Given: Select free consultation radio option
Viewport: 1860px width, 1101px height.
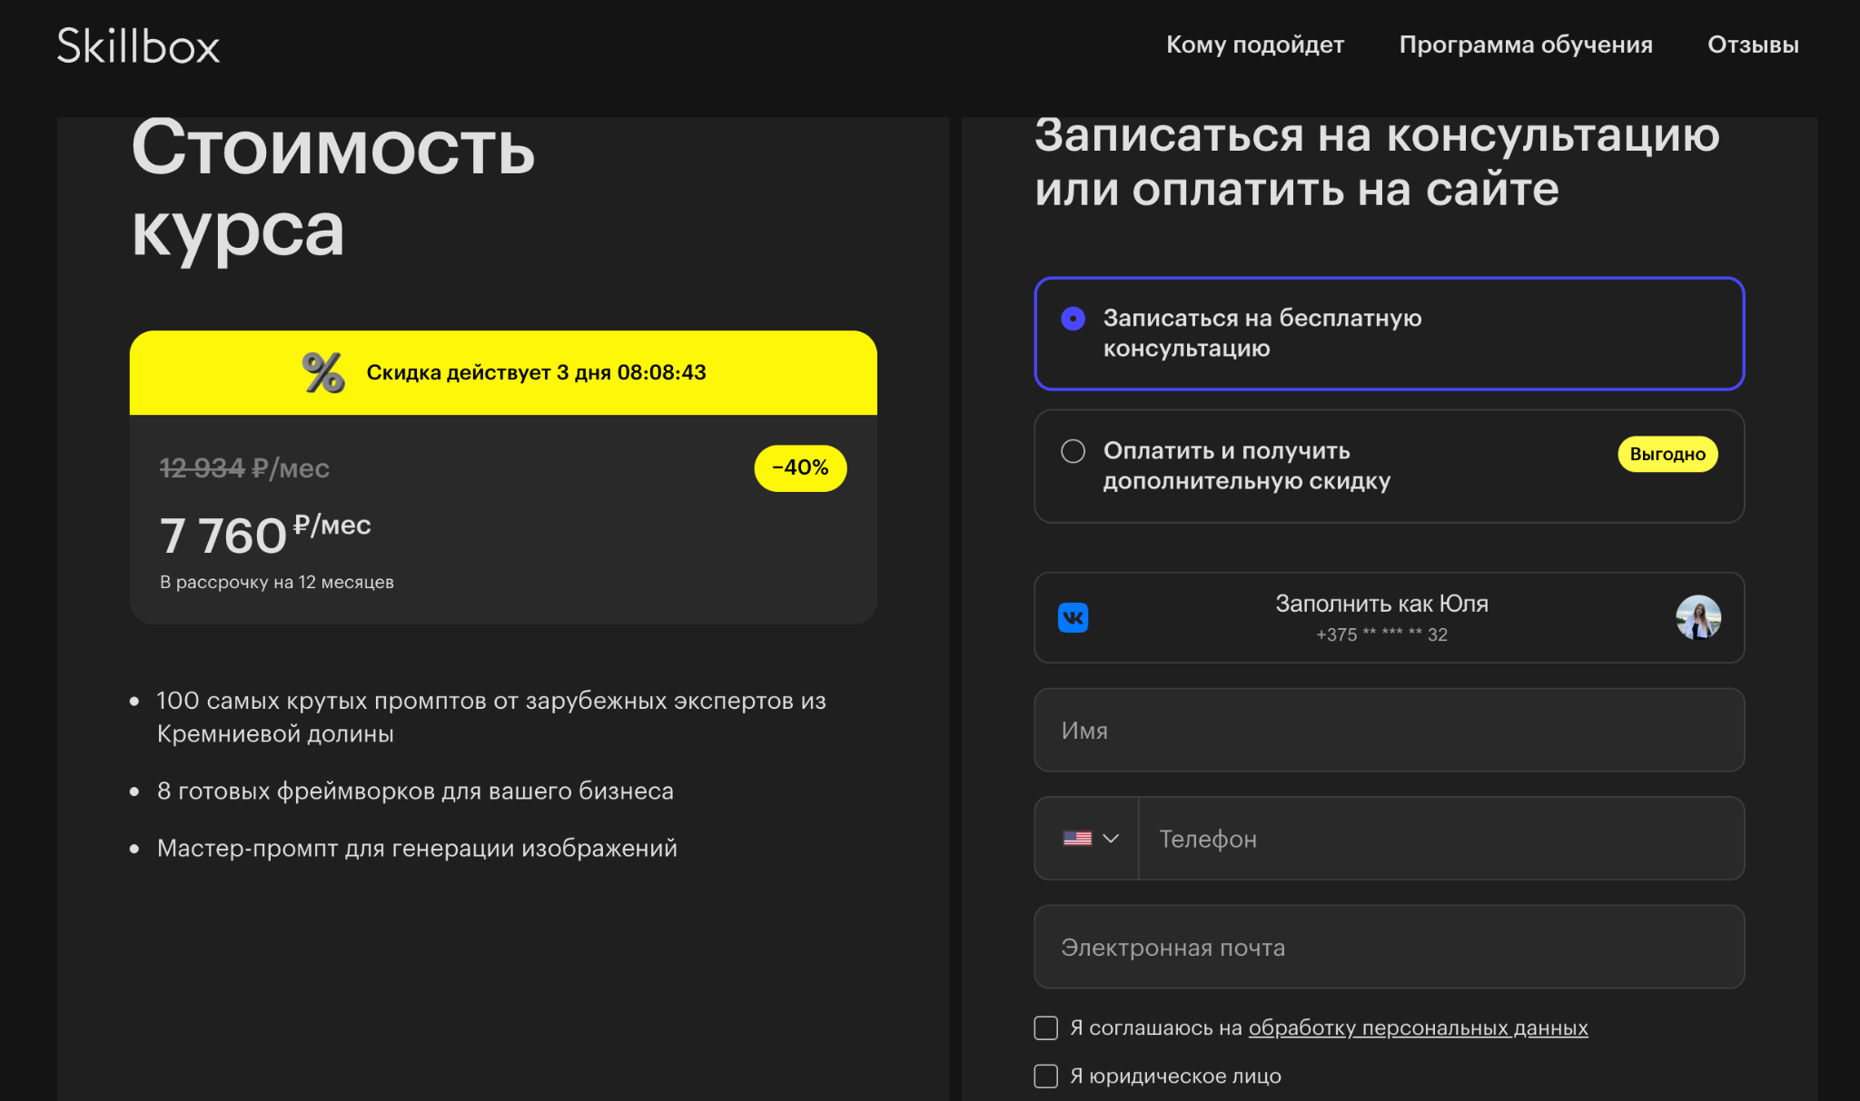Looking at the screenshot, I should (x=1073, y=319).
